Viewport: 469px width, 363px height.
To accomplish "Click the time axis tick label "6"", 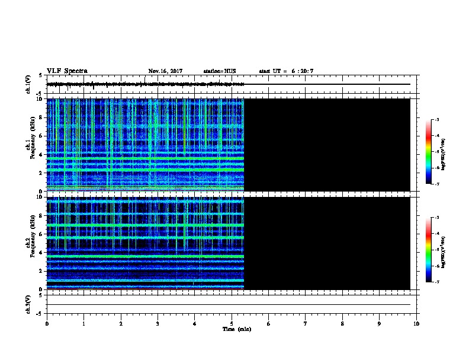I will point(268,324).
